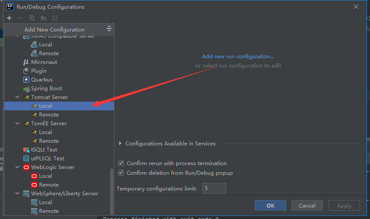This screenshot has height=219, width=370.
Task: Collapse the WebLogic Server tree node
Action: [18, 167]
